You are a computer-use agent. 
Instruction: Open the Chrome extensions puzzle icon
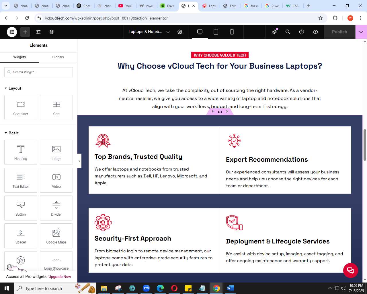click(335, 18)
